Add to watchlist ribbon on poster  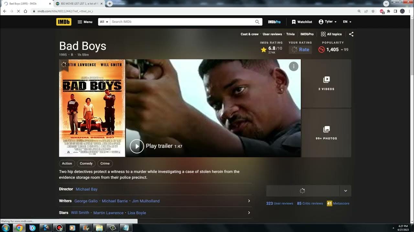click(x=64, y=65)
